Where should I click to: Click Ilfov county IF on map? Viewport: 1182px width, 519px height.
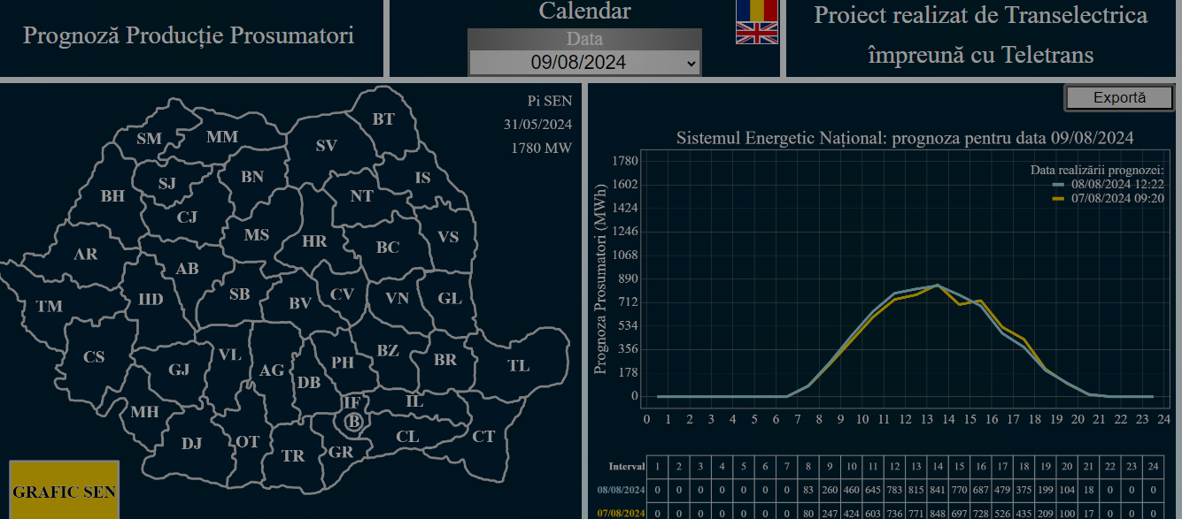pyautogui.click(x=352, y=403)
